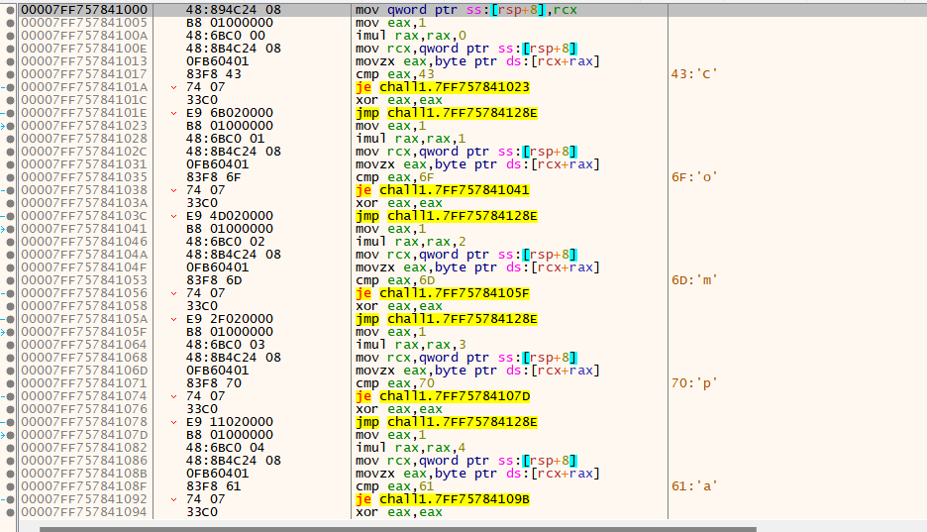Click jump arrow beside bytes E9 4D020000
The height and width of the screenshot is (532, 927).
pos(174,216)
